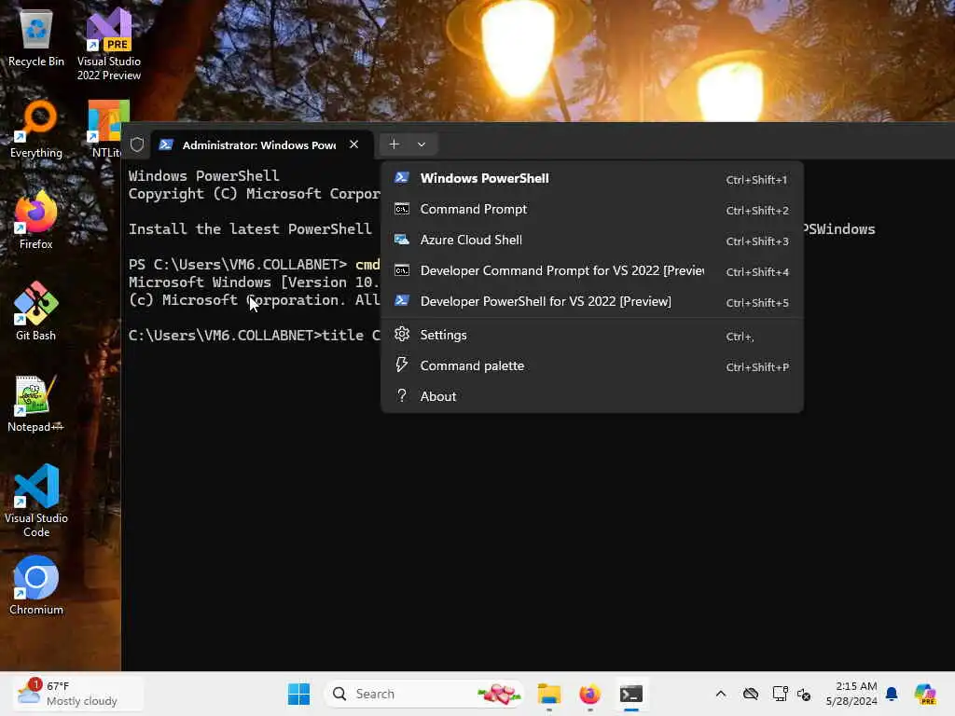Launch Visual Studio 2022 Preview desktop icon
This screenshot has width=955, height=716.
108,44
